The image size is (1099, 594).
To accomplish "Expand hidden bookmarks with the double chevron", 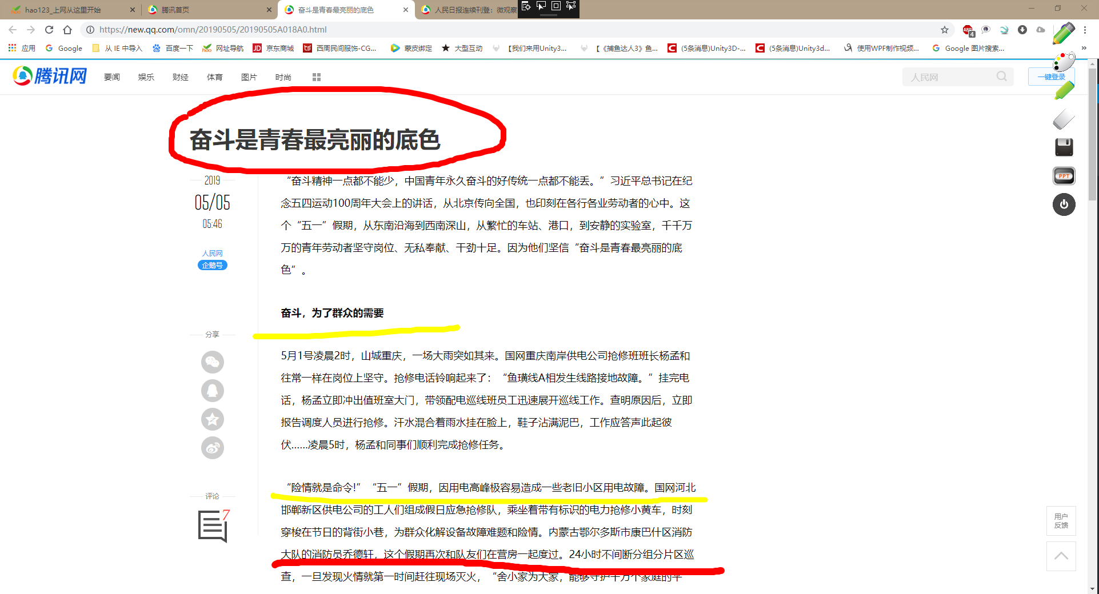I will tap(1084, 49).
